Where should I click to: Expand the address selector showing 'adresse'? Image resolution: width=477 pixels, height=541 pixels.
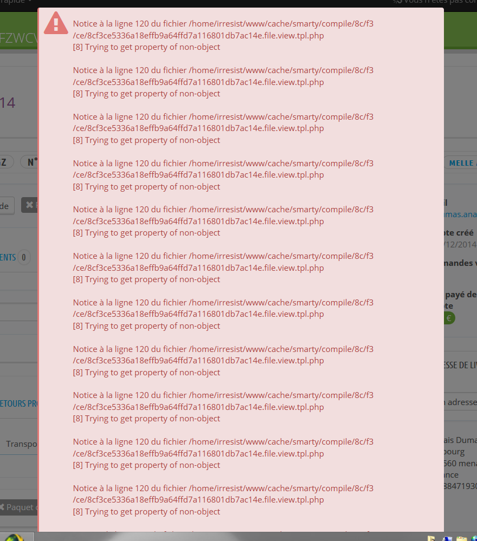click(460, 402)
